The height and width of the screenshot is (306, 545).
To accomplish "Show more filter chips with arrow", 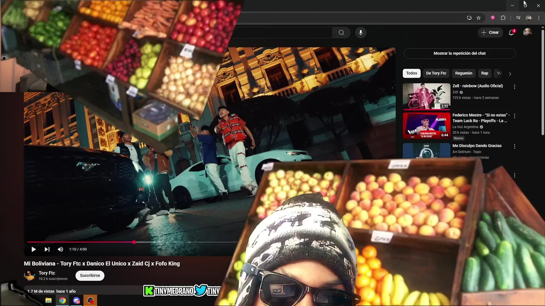I will (x=510, y=74).
